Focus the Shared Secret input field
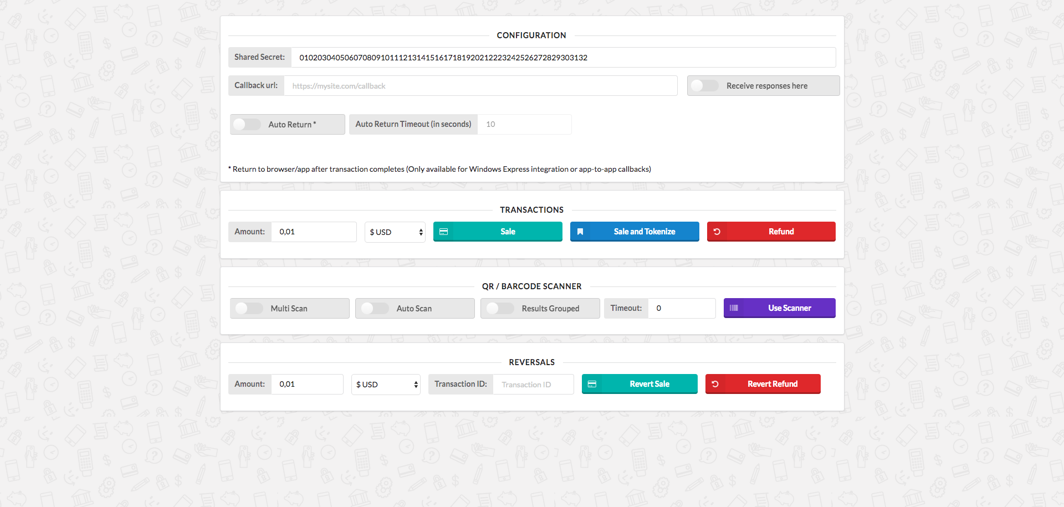The height and width of the screenshot is (507, 1064). point(564,57)
